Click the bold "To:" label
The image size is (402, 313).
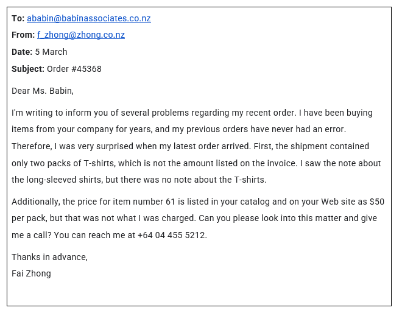tap(18, 18)
